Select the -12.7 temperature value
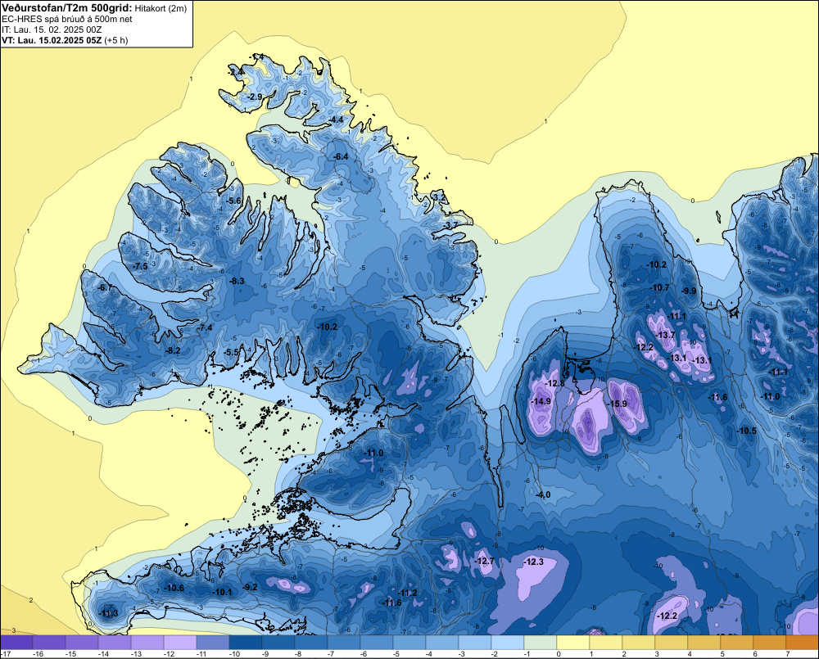The image size is (819, 659). coord(484,561)
